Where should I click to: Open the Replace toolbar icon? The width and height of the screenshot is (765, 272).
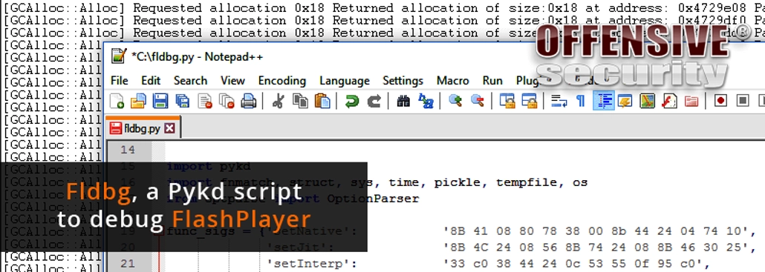[426, 101]
